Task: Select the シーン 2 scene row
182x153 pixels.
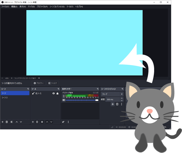Action: (x=15, y=98)
